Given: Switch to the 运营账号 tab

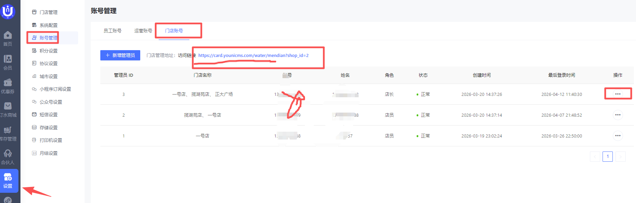Looking at the screenshot, I should [x=143, y=31].
